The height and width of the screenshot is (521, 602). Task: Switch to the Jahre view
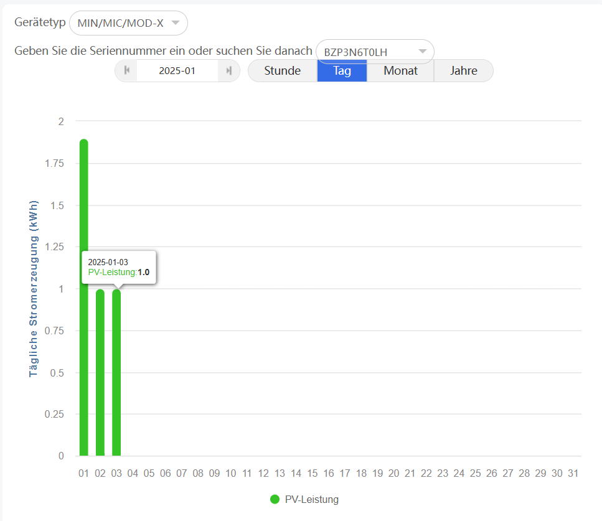click(463, 70)
